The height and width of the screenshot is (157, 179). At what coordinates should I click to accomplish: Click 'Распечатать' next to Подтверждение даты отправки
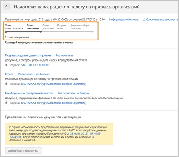(x=64, y=55)
